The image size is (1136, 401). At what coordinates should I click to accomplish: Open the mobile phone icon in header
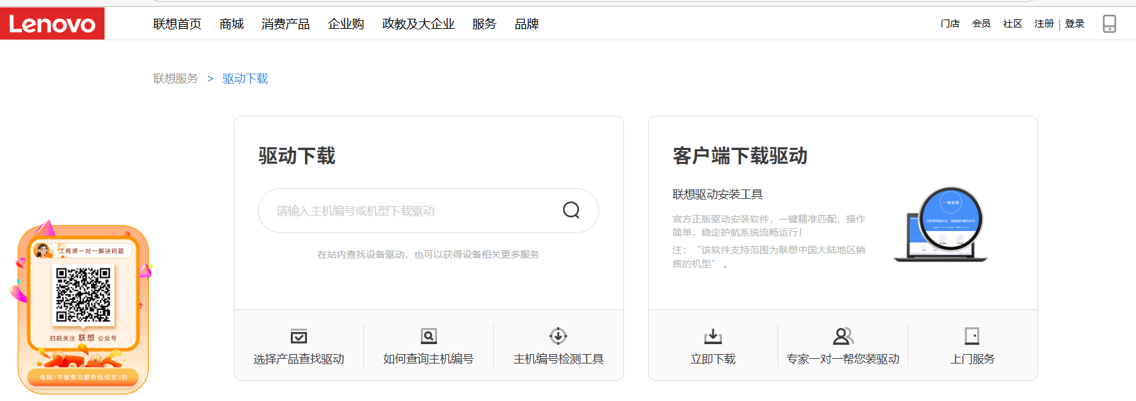pyautogui.click(x=1109, y=23)
